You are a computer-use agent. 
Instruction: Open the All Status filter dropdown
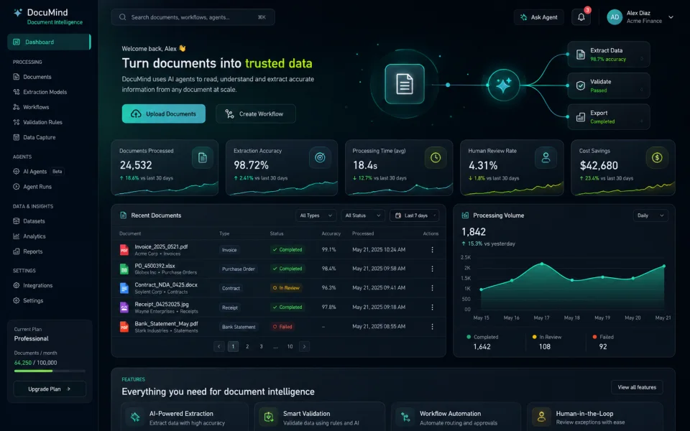362,215
